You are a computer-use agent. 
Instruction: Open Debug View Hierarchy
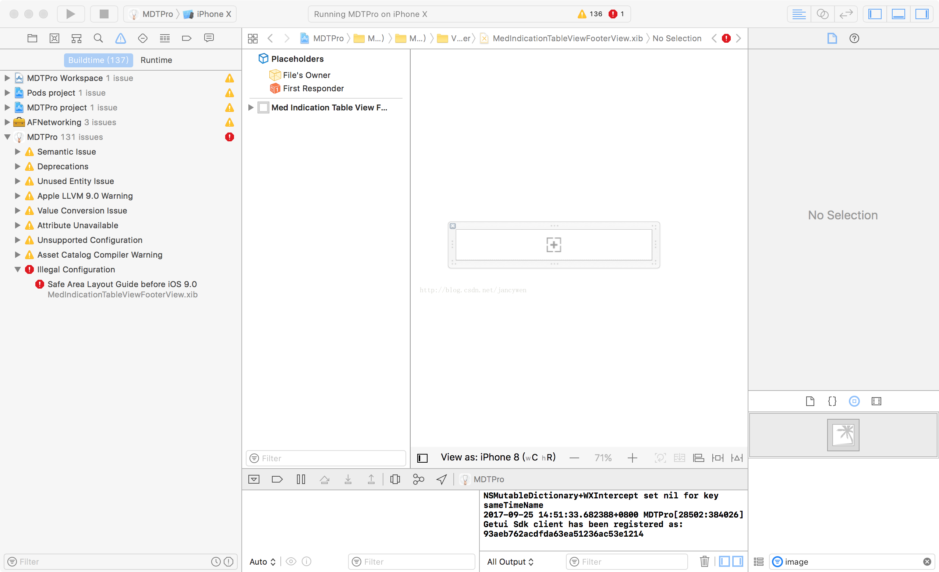point(395,479)
